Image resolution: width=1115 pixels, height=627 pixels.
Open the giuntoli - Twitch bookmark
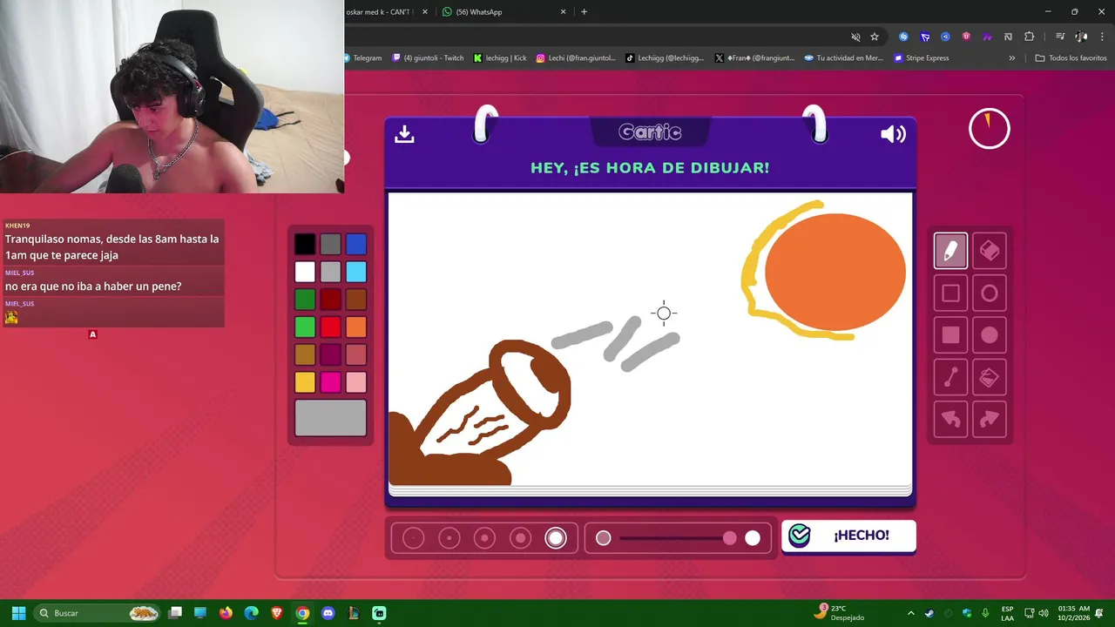tap(428, 58)
